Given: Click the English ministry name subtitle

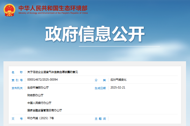Looking at the screenshot, I should 53,13.
